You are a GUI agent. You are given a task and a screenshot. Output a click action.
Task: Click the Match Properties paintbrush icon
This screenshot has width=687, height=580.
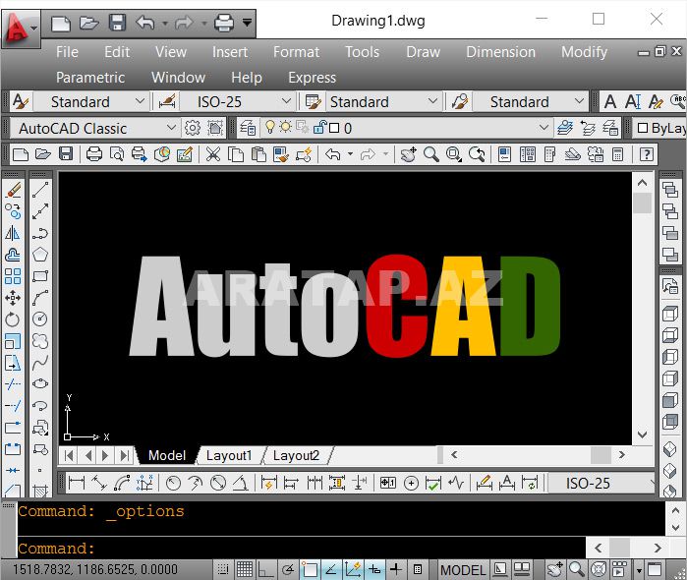pyautogui.click(x=280, y=154)
